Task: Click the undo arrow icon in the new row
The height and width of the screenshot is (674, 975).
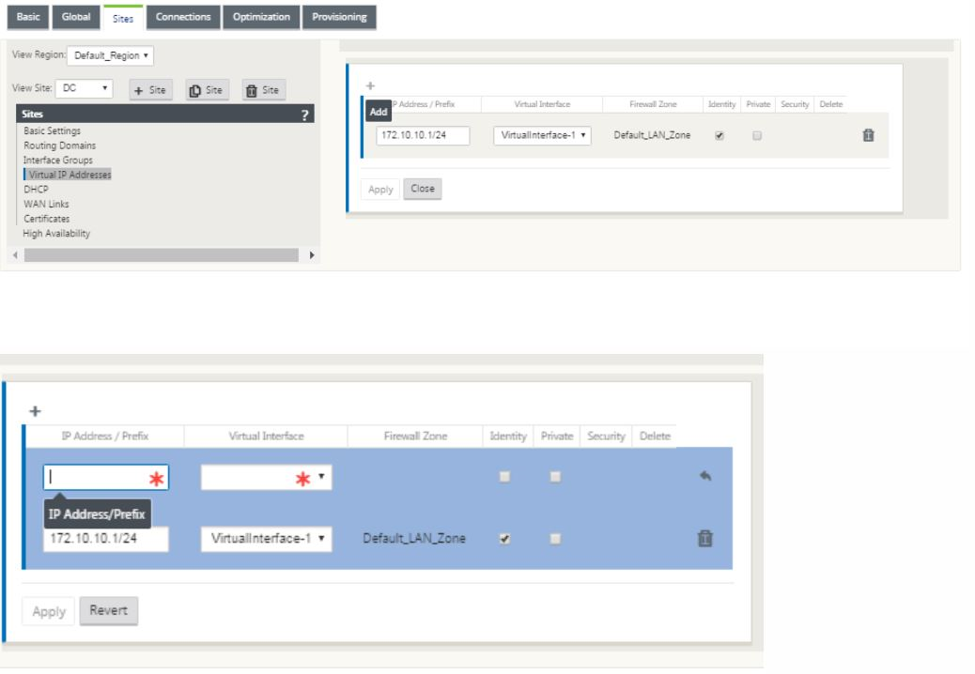Action: coord(705,476)
